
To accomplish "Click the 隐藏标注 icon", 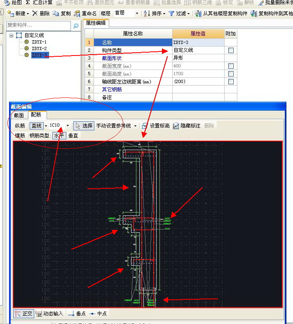I will 176,126.
